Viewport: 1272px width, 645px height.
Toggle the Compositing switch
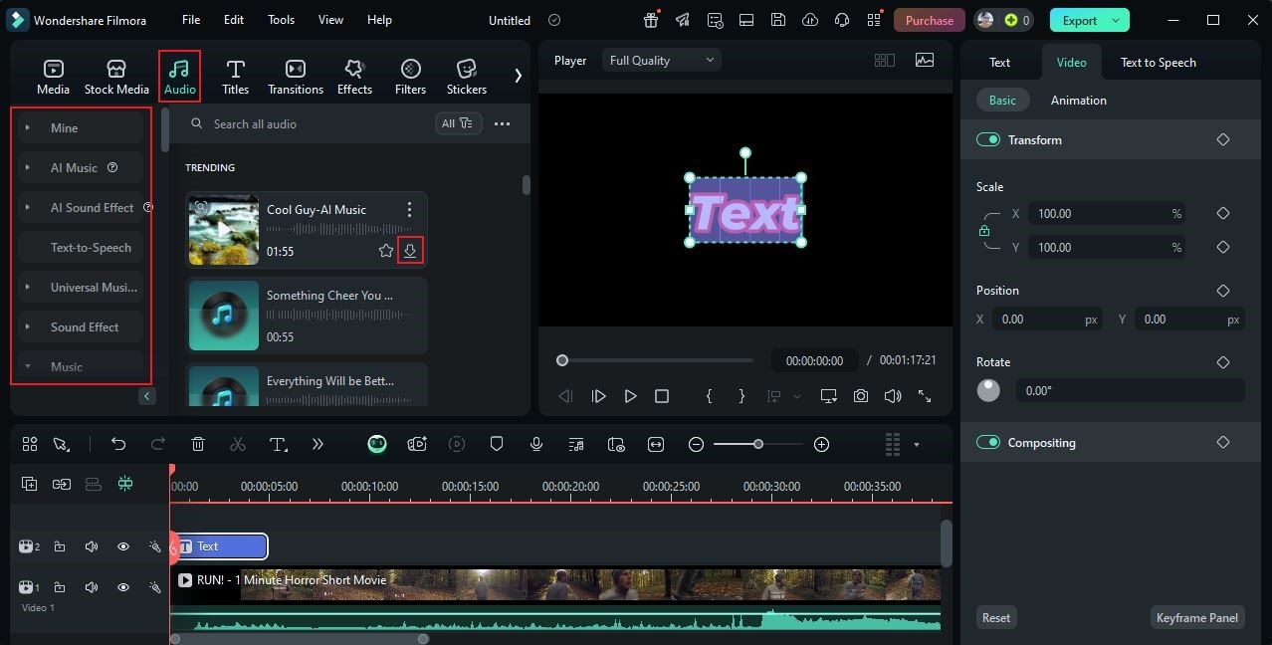pos(987,443)
